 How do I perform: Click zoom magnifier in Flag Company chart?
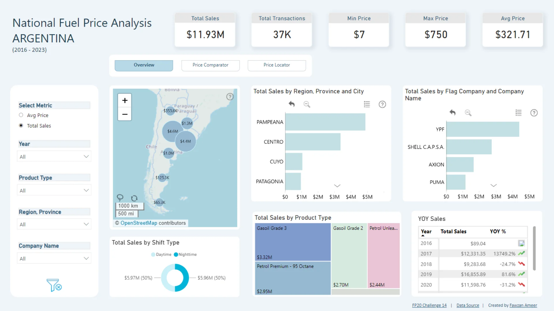(x=468, y=113)
